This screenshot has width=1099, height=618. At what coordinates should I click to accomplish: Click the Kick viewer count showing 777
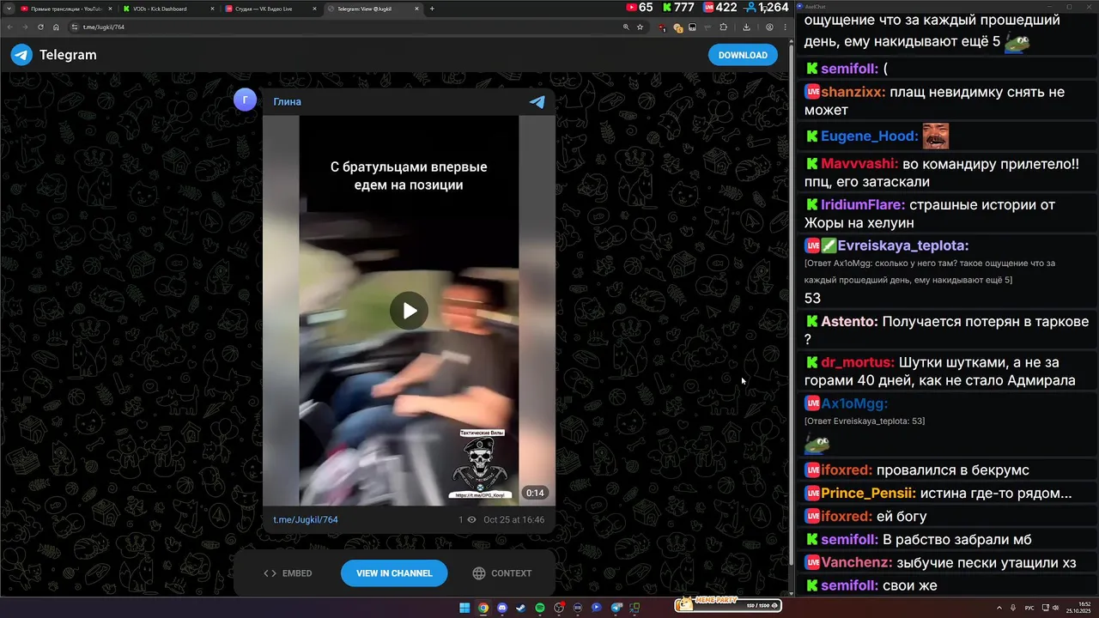click(678, 7)
